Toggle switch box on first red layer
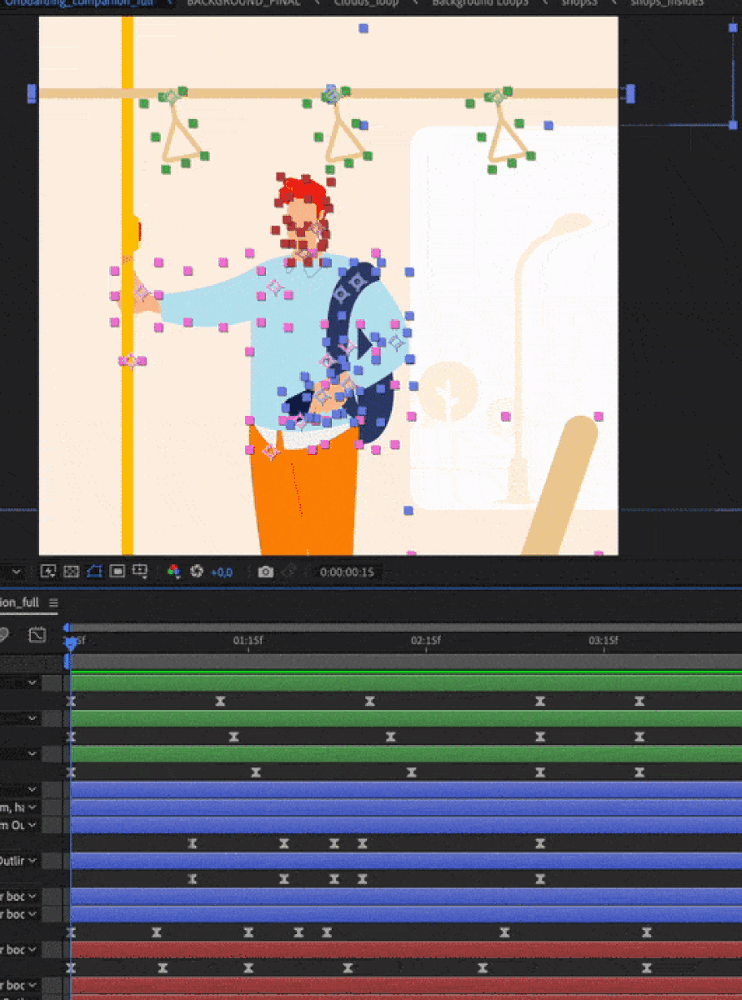The width and height of the screenshot is (742, 1000). (x=52, y=950)
